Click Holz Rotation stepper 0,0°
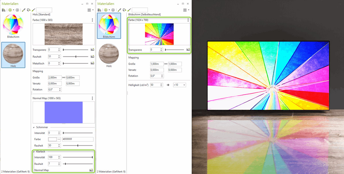The height and width of the screenshot is (174, 344). pyautogui.click(x=55, y=90)
